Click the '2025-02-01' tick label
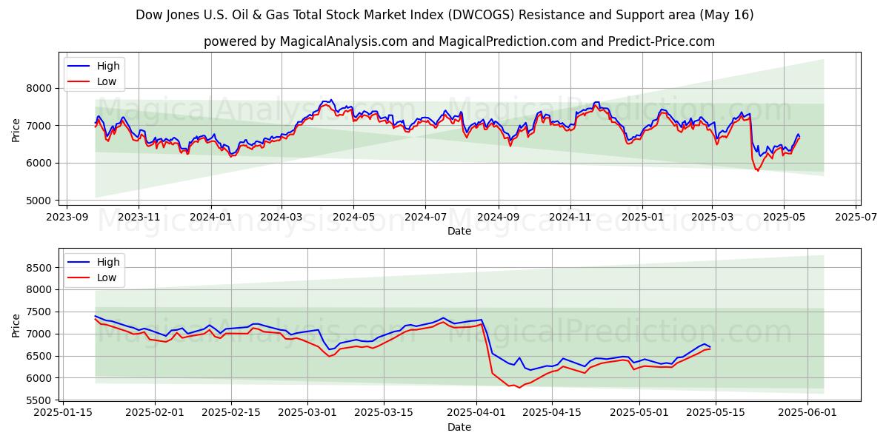This screenshot has width=889, height=444. point(155,414)
